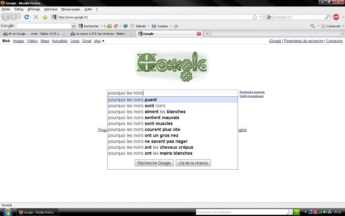Screen dimensions: 345x216
Task: Close the active Google tab
Action: (x=199, y=34)
